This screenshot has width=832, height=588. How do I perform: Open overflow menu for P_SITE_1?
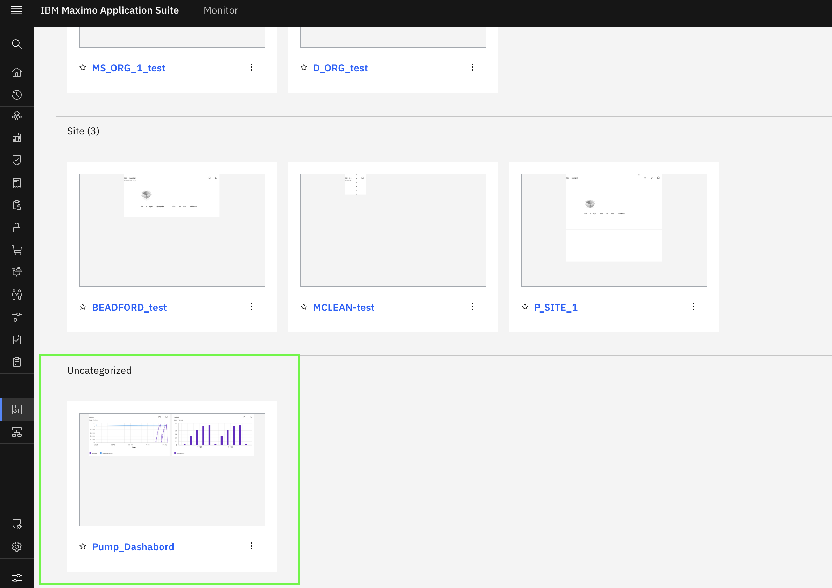click(693, 307)
